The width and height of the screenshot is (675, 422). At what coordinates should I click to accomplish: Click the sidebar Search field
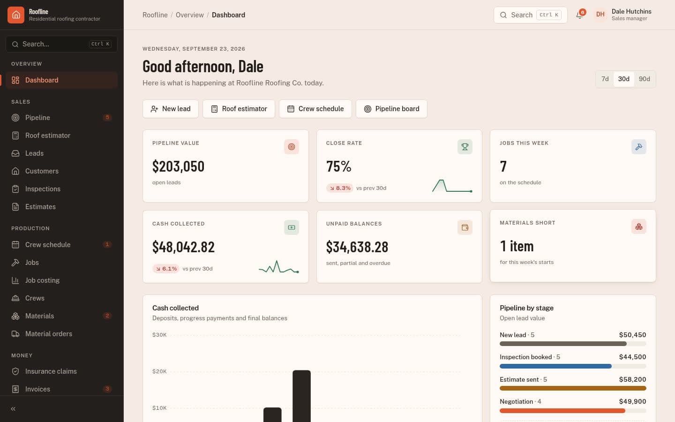click(x=61, y=44)
